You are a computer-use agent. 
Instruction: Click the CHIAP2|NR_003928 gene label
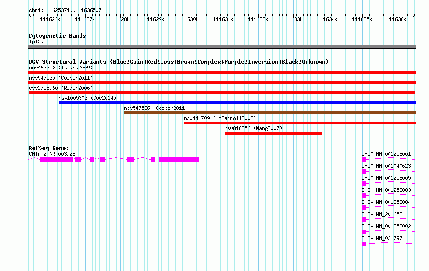tap(52, 154)
